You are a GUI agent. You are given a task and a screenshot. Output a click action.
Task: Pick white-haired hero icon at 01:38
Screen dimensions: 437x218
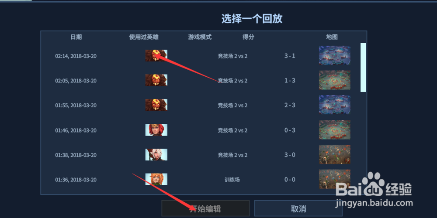156,154
